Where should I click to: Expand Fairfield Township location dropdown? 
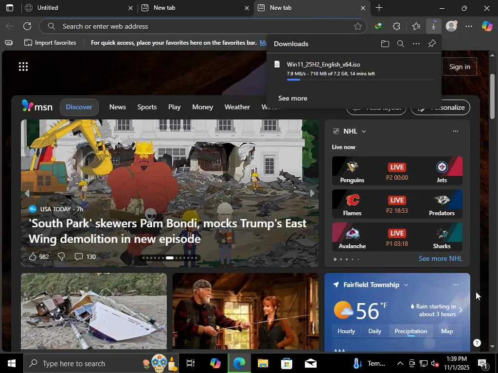pyautogui.click(x=406, y=285)
